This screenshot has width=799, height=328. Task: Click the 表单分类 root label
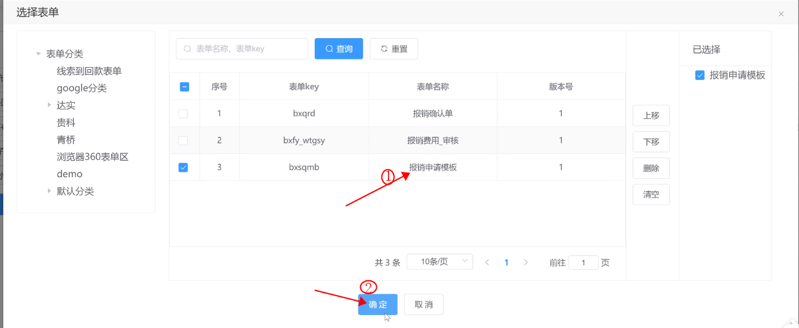point(65,54)
